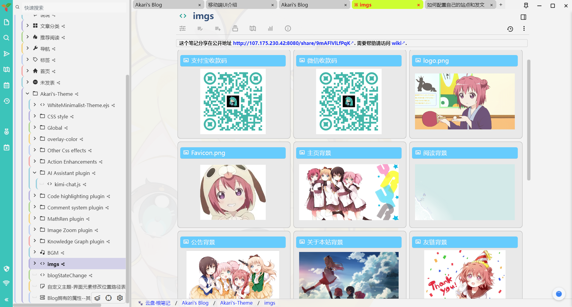Toggle the right pane visibility button

point(523,17)
